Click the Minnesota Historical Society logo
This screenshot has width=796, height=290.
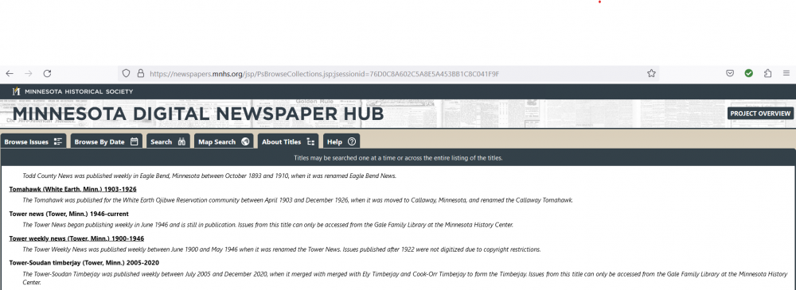coord(72,91)
